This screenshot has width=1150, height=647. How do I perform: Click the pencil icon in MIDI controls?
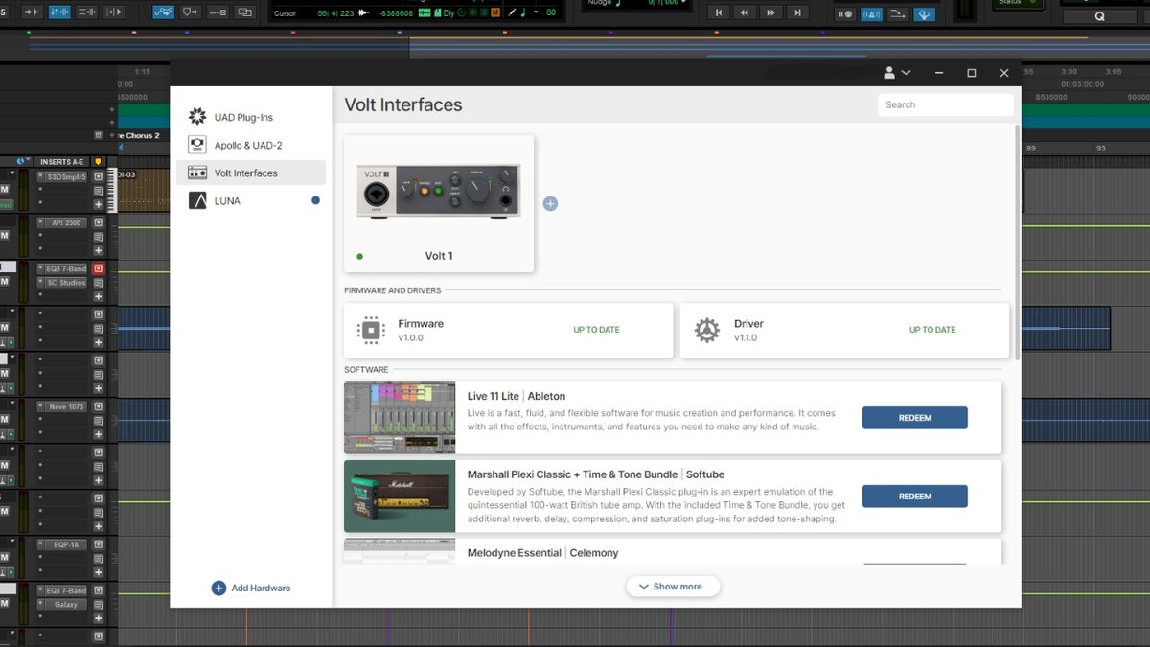(x=512, y=12)
